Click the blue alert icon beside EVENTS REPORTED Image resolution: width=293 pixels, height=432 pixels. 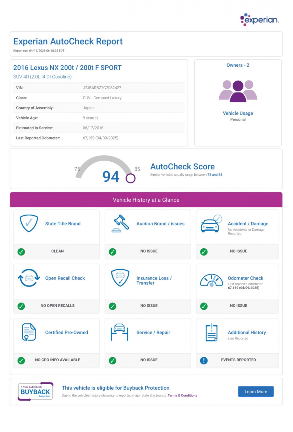pos(204,360)
